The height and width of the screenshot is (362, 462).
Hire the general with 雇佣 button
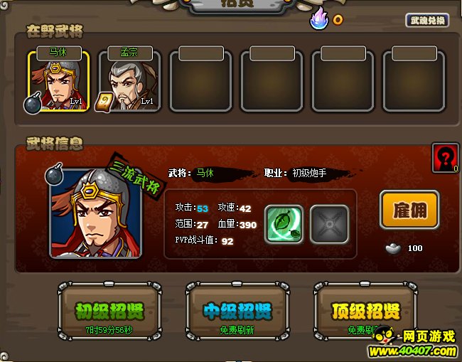[x=409, y=210]
